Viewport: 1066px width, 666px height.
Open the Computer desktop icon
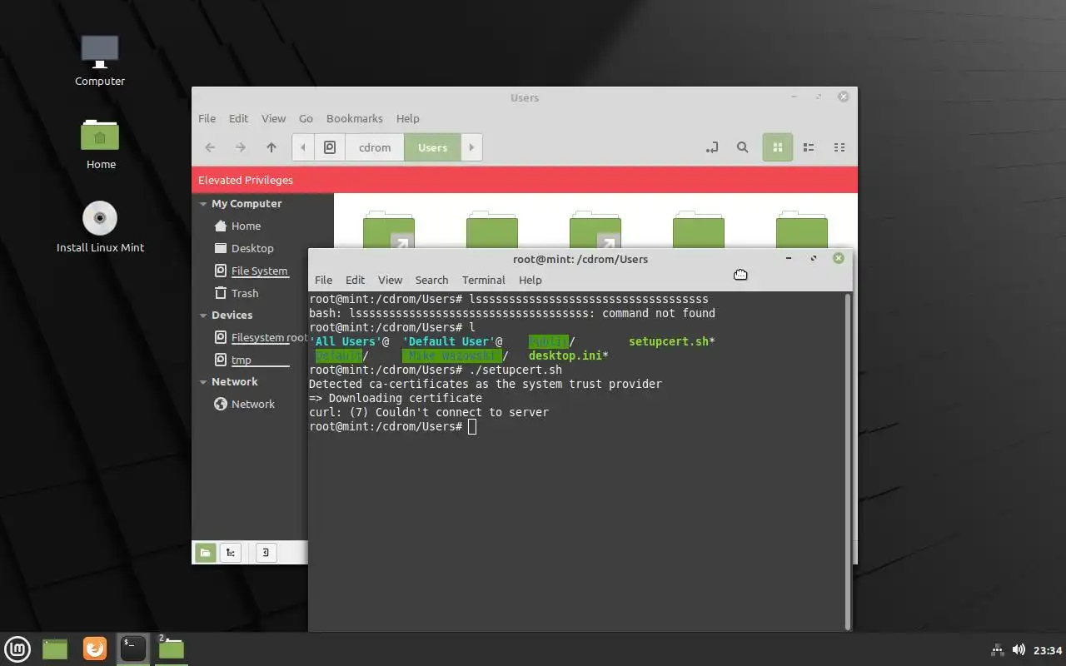tap(100, 60)
